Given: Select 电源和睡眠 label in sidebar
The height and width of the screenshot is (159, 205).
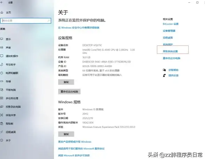Looking at the screenshot, I should 12,73.
